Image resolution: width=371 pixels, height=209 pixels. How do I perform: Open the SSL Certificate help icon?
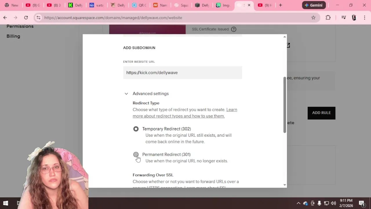234,29
